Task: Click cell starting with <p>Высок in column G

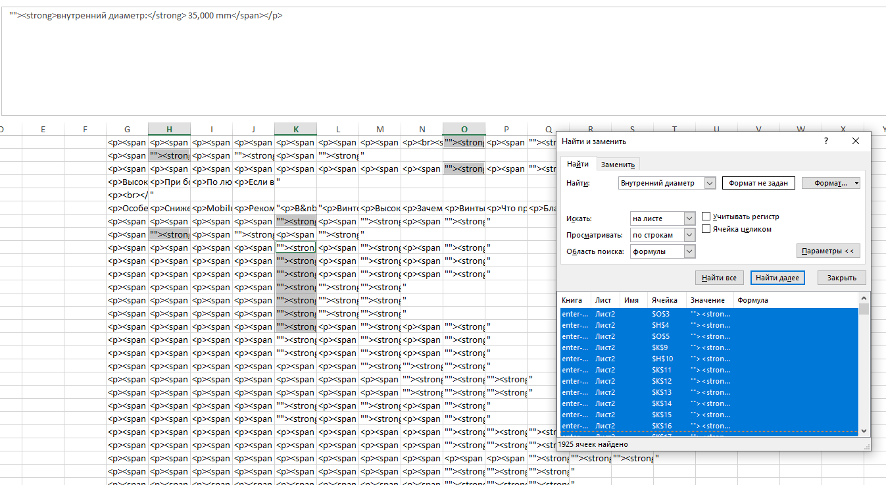Action: click(127, 182)
